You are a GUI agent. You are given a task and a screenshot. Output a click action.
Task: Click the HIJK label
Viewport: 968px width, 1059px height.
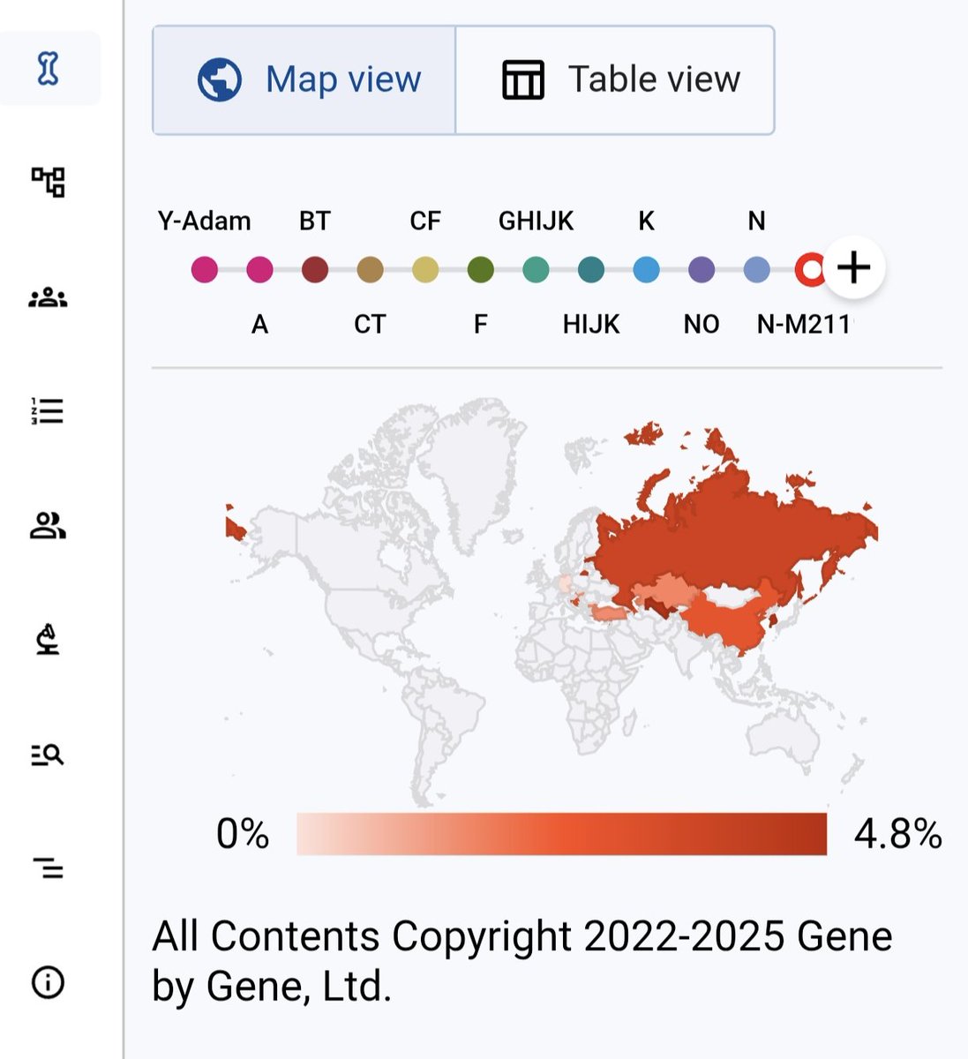[591, 325]
